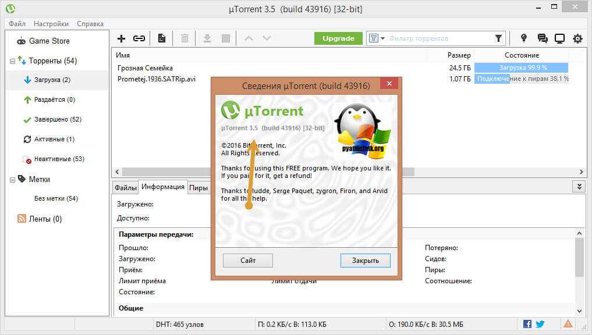Open the lightbulb tips icon
Viewport: 592px width, 335px height.
[x=524, y=38]
